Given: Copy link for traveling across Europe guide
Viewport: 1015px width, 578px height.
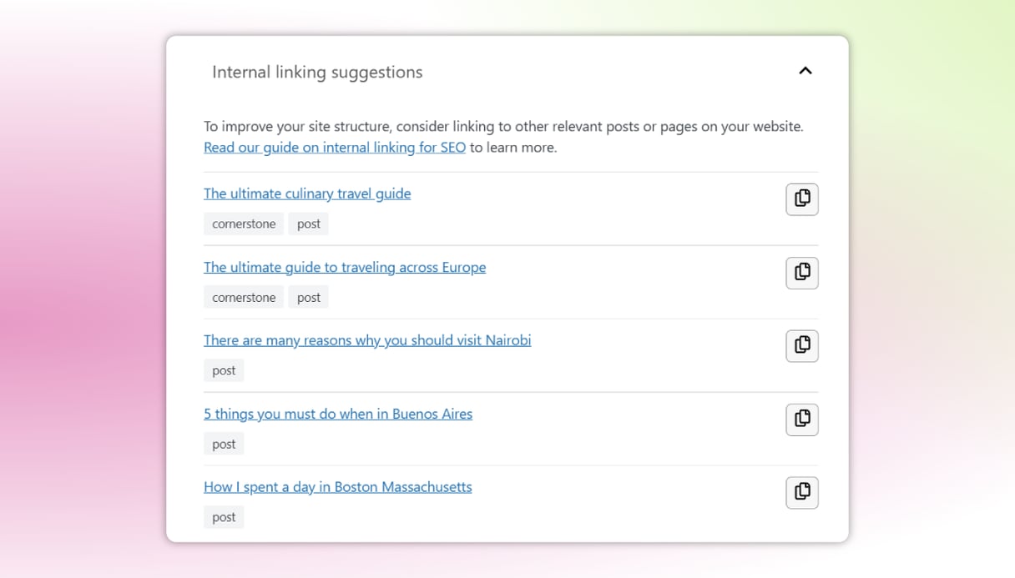Looking at the screenshot, I should coord(801,273).
